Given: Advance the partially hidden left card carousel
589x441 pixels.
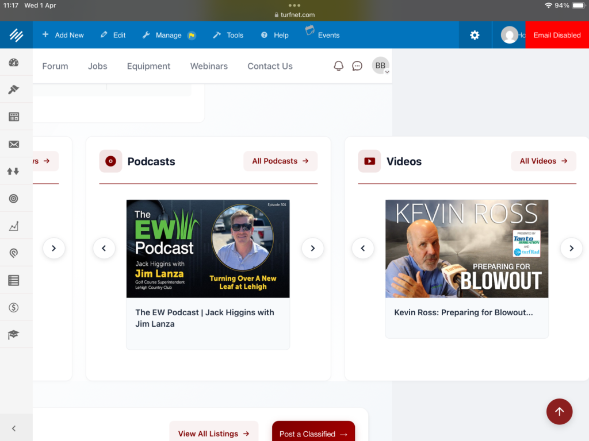Looking at the screenshot, I should (x=53, y=248).
